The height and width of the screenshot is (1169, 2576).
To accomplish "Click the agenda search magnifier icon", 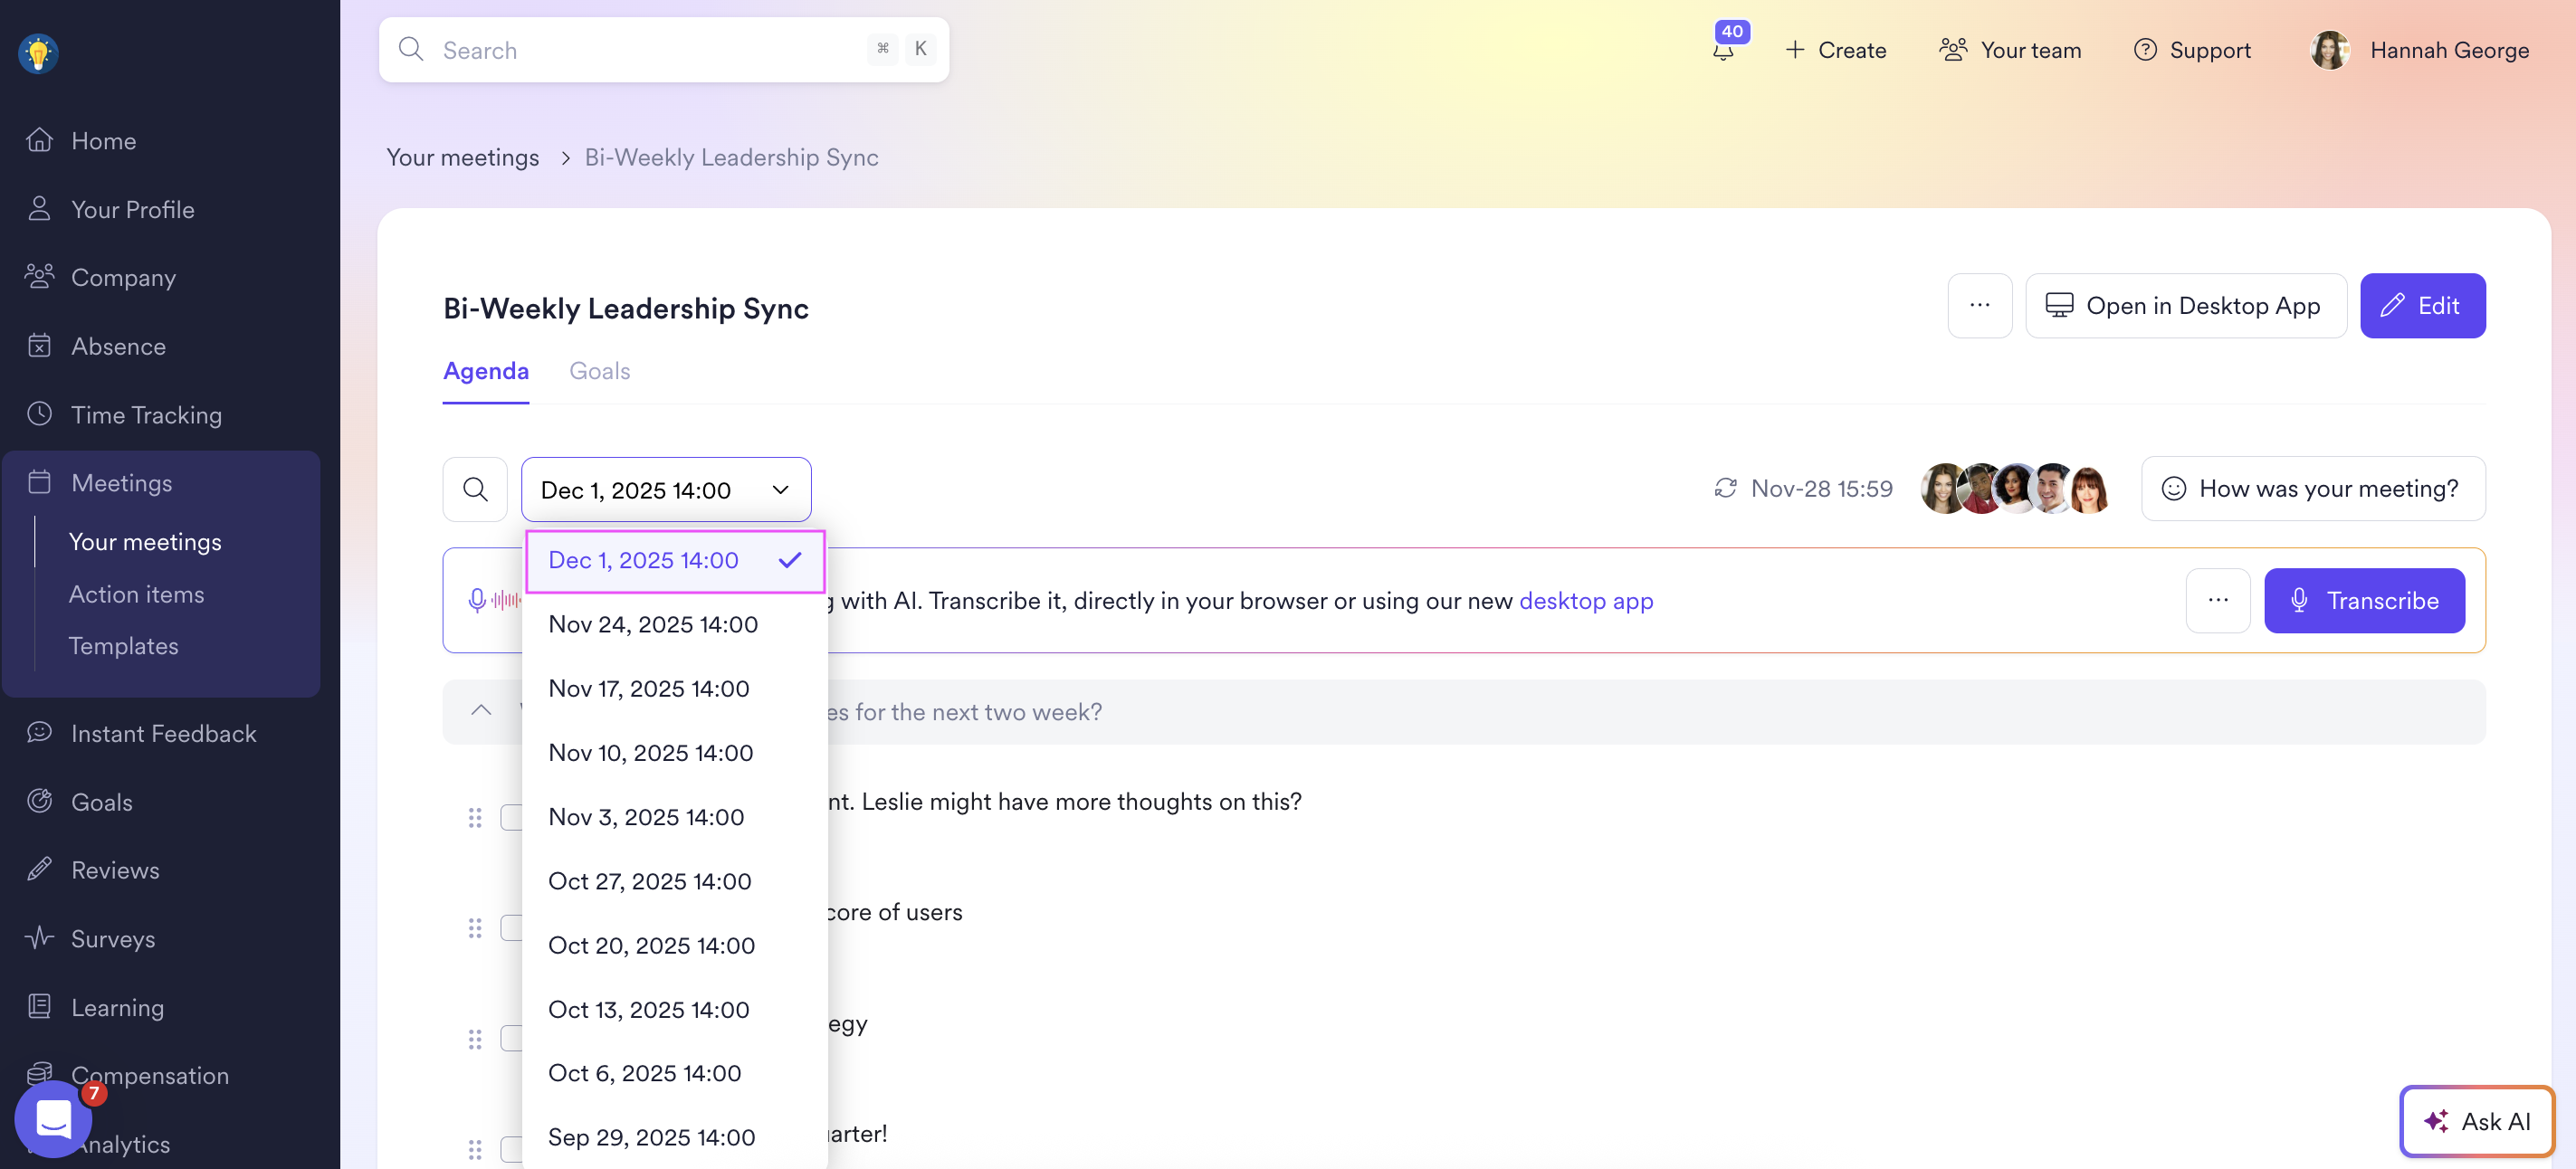I will tap(475, 489).
